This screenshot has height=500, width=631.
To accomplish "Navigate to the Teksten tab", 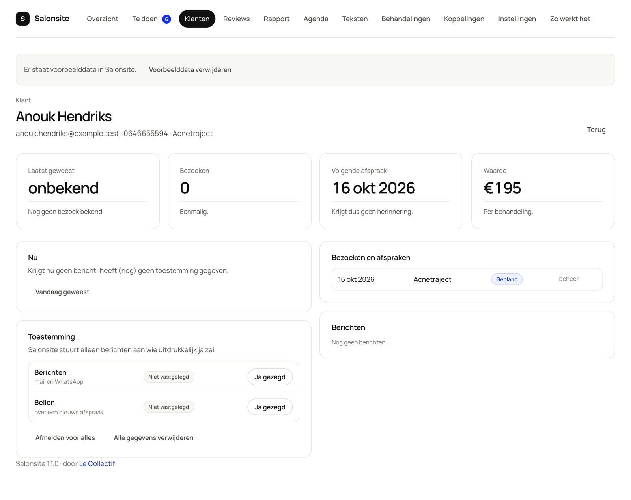I will pos(355,19).
